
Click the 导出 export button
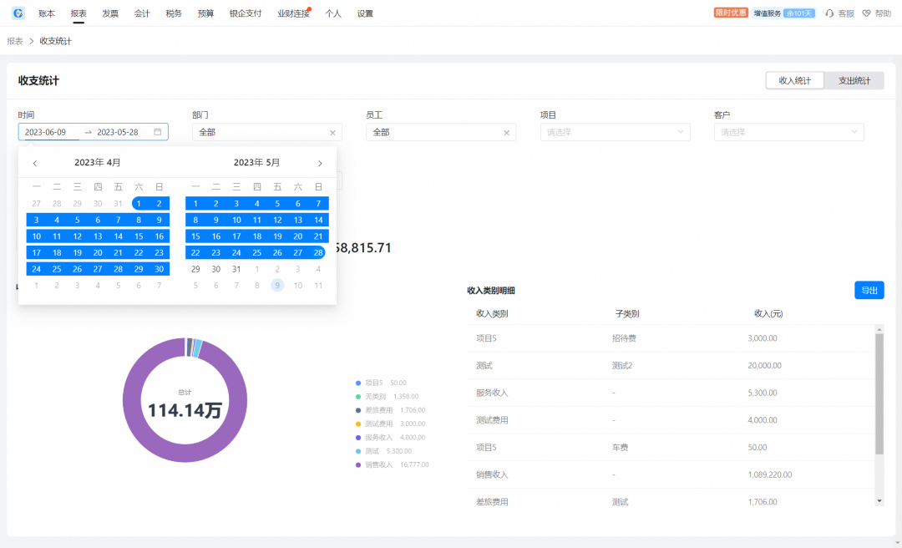click(x=869, y=290)
